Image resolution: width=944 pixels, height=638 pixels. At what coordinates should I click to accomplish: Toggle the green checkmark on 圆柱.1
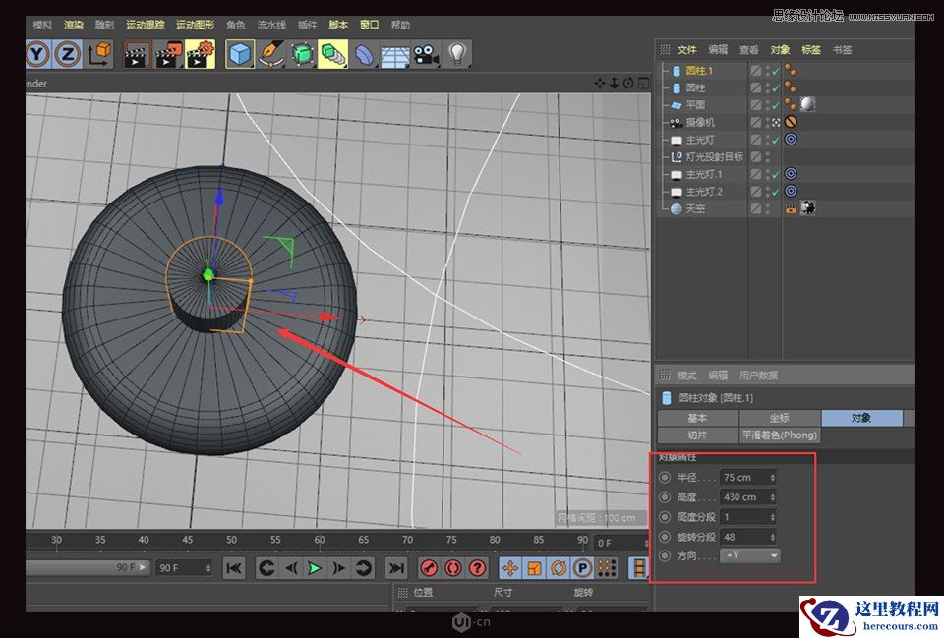coord(777,70)
